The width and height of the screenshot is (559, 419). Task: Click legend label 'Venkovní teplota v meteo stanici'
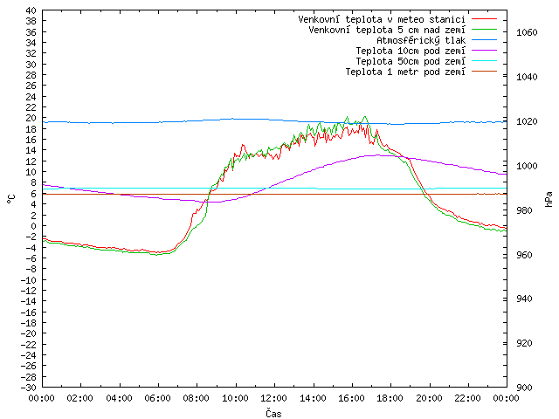[382, 19]
